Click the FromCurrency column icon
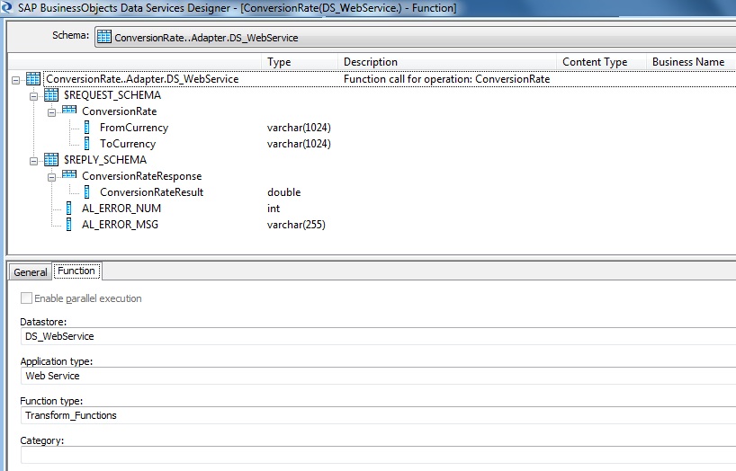This screenshot has width=736, height=471. (x=87, y=127)
